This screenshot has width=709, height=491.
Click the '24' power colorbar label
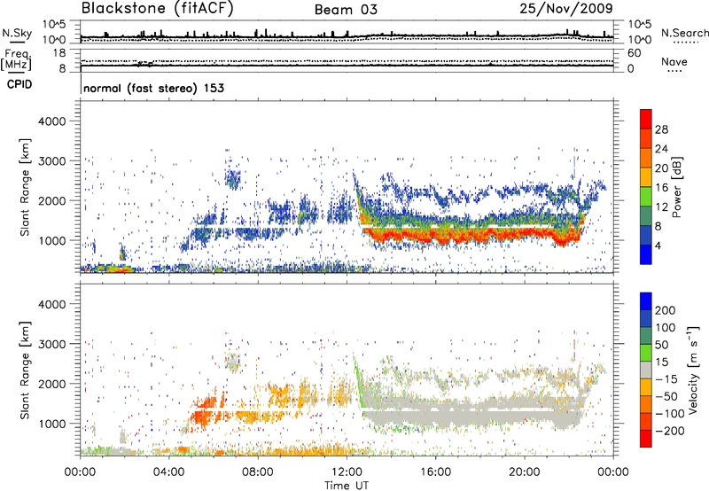click(x=661, y=149)
